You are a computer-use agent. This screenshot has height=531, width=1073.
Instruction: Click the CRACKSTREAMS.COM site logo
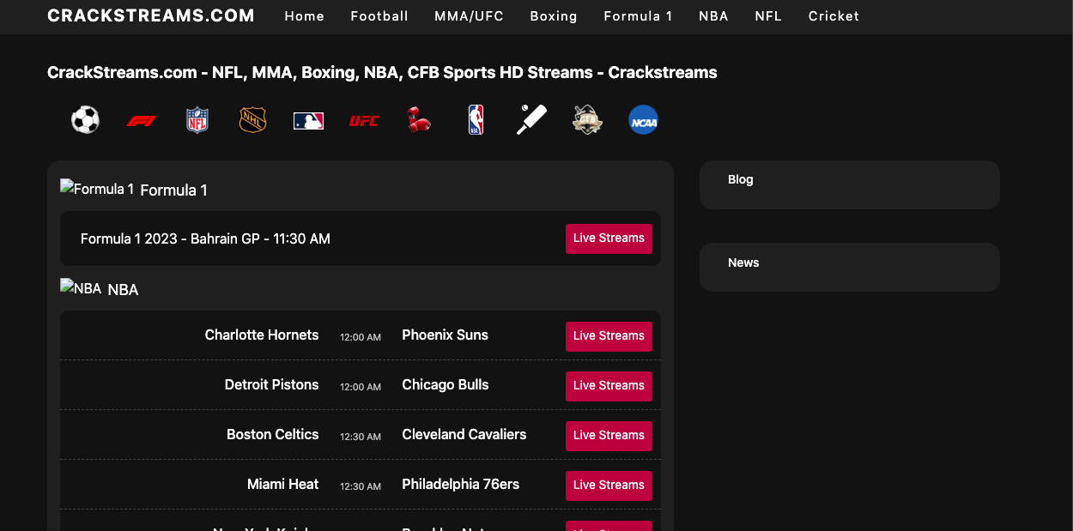(151, 15)
